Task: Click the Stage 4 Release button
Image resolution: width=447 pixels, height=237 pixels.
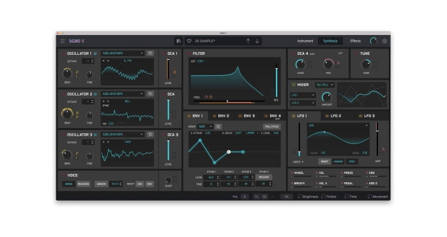Action: coord(264,177)
